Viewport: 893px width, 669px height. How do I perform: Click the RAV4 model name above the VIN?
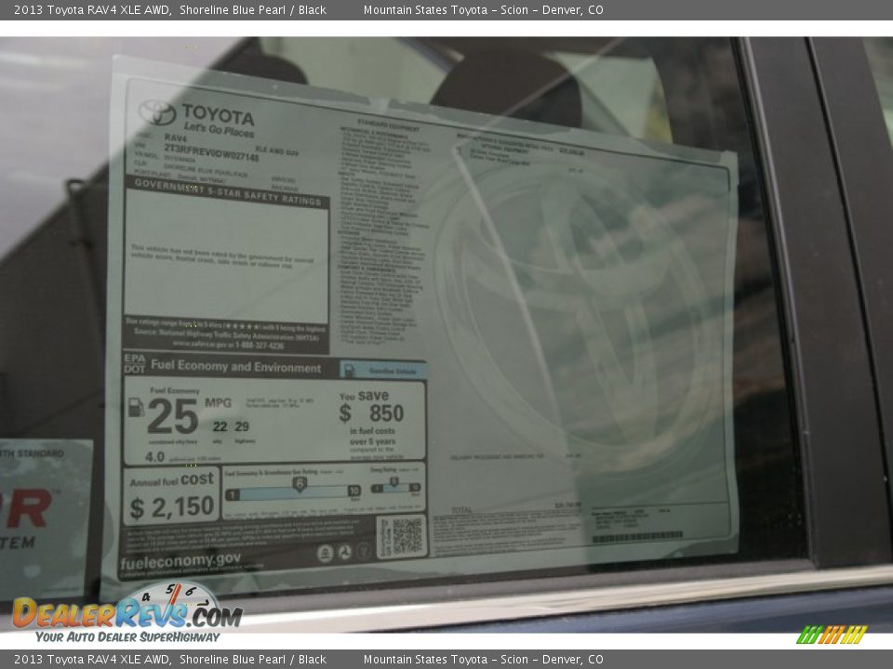point(176,138)
